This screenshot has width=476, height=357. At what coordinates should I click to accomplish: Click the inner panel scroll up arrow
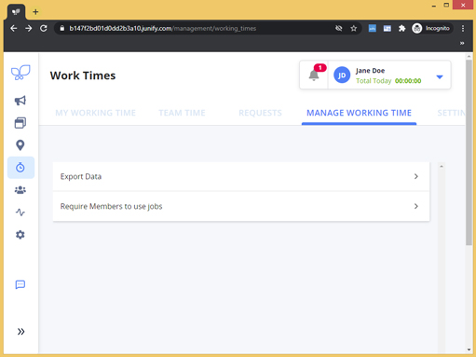click(442, 167)
